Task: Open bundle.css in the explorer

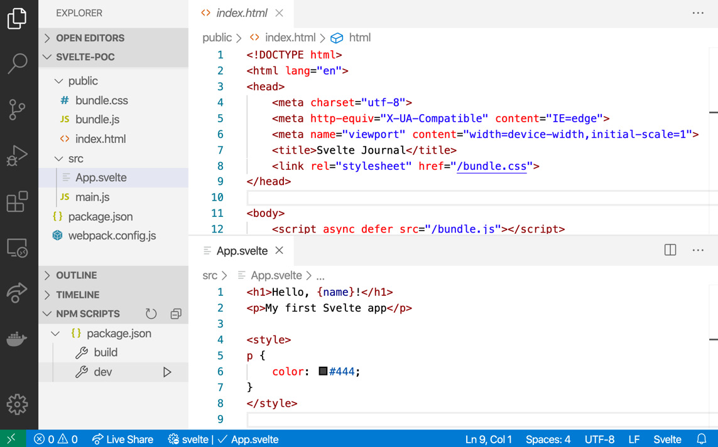Action: 114,100
